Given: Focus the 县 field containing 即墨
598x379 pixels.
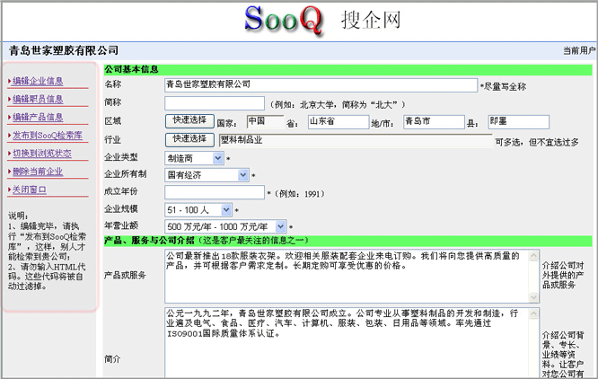Looking at the screenshot, I should coord(519,121).
